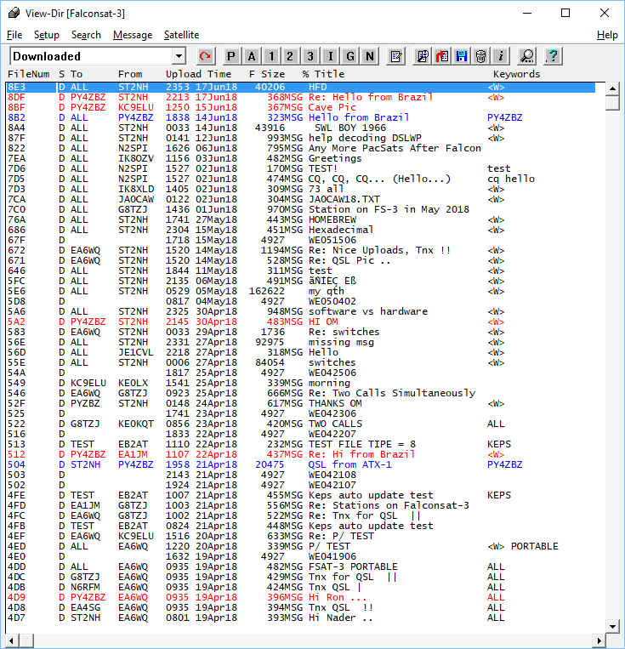Viewport: 625px width, 649px height.
Task: Open the Message menu
Action: click(133, 35)
